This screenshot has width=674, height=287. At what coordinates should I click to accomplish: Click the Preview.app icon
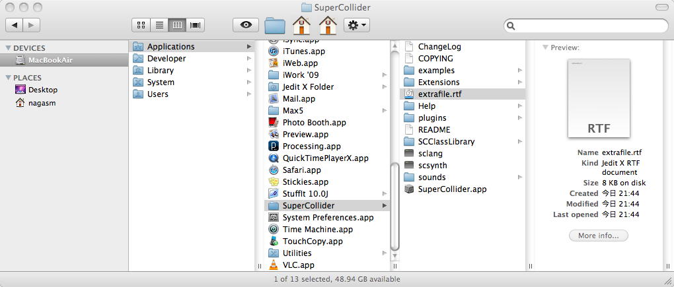[274, 135]
